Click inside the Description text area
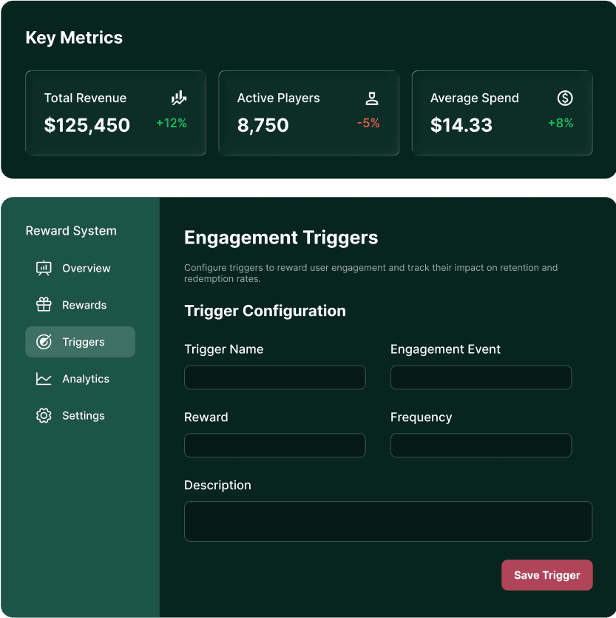This screenshot has height=618, width=616. pyautogui.click(x=387, y=521)
